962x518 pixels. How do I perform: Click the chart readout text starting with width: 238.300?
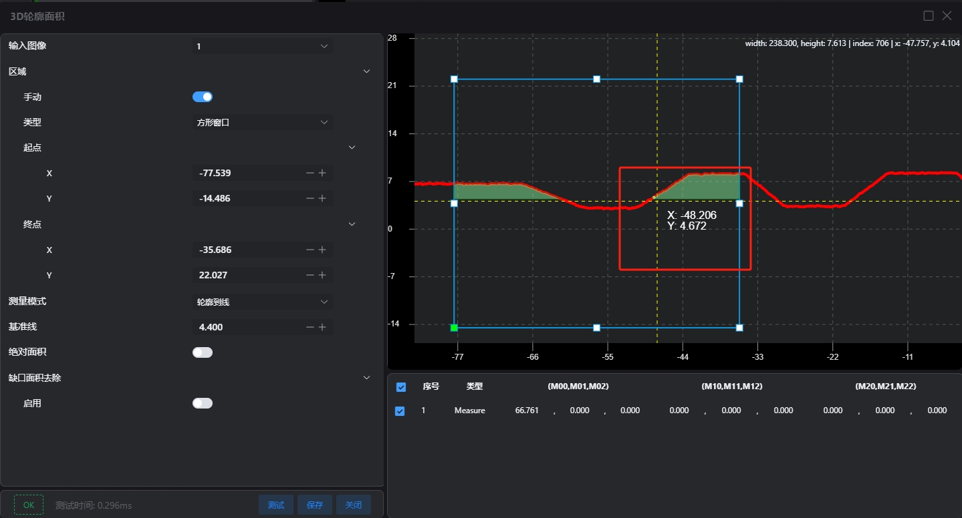pyautogui.click(x=852, y=43)
